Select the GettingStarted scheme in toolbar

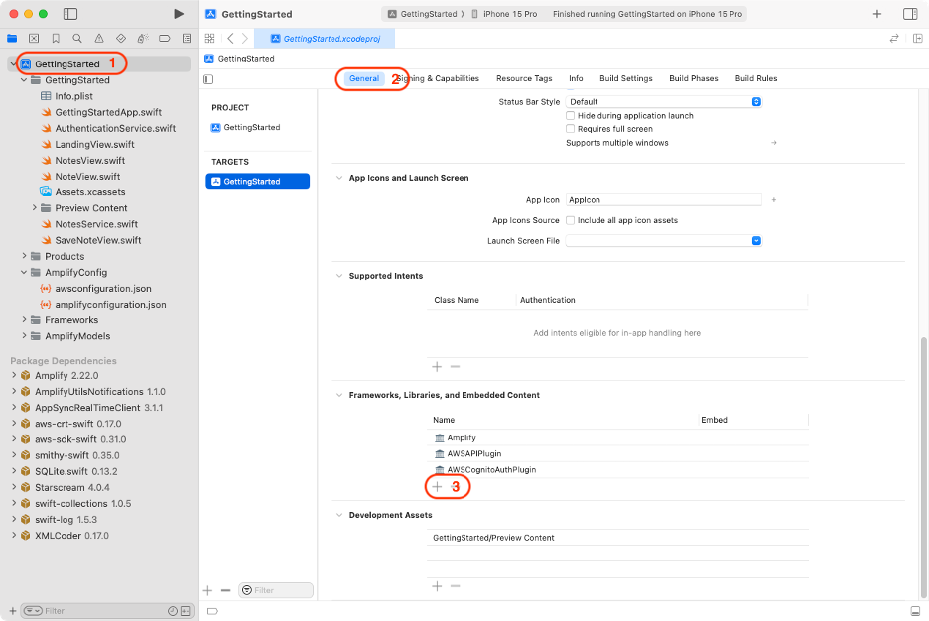point(423,14)
